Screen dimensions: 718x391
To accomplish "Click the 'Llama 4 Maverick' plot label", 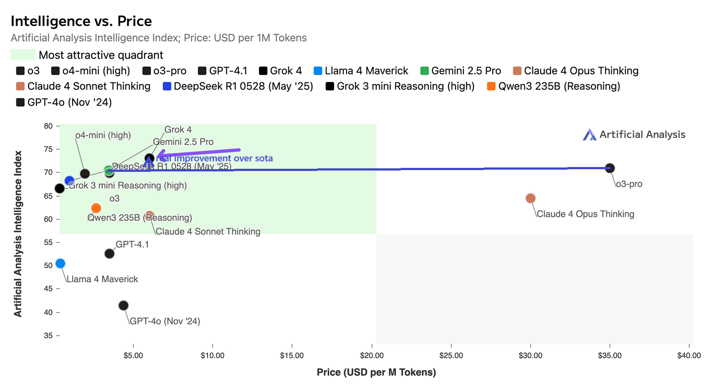I will point(102,279).
